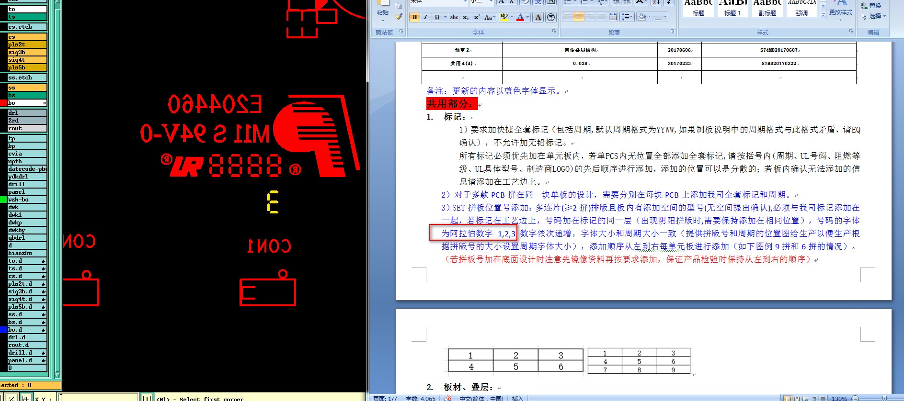Open borders dropdown arrow
The height and width of the screenshot is (401, 904).
(665, 17)
